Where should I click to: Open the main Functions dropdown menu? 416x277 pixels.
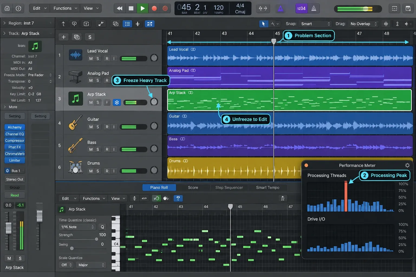65,8
